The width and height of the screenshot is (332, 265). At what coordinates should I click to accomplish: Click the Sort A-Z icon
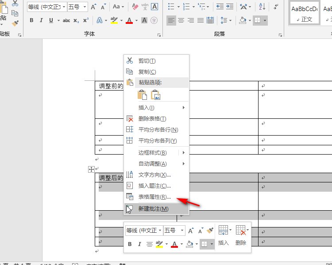point(262,7)
